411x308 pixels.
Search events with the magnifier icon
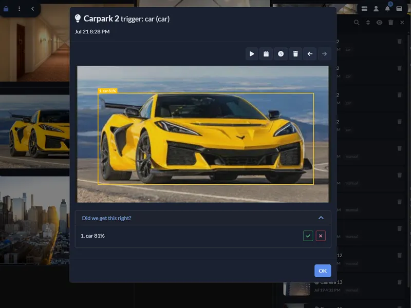[357, 23]
